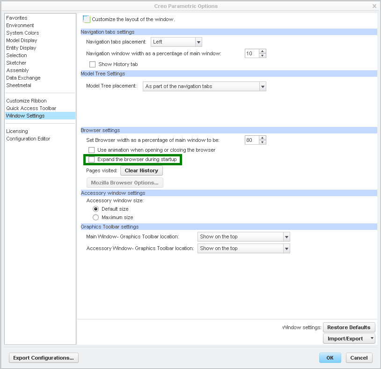
Task: Increase browser width percentage value
Action: tap(263, 138)
